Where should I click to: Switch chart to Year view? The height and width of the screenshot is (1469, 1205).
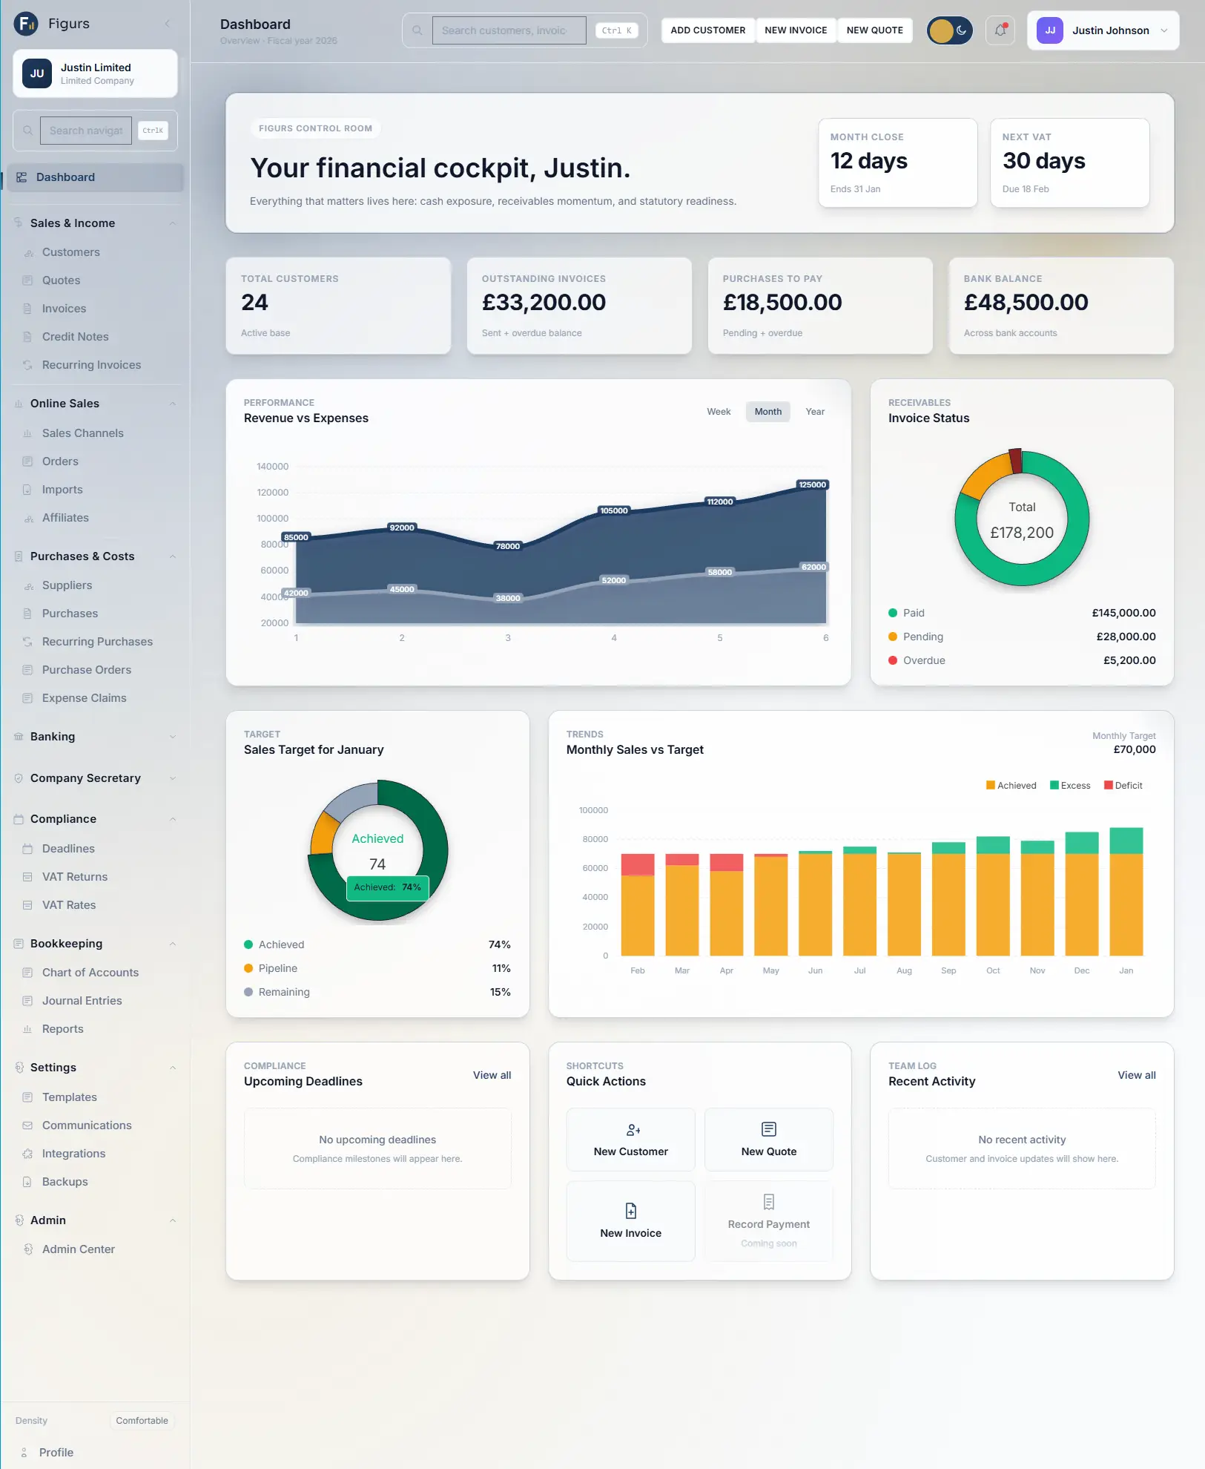click(814, 411)
